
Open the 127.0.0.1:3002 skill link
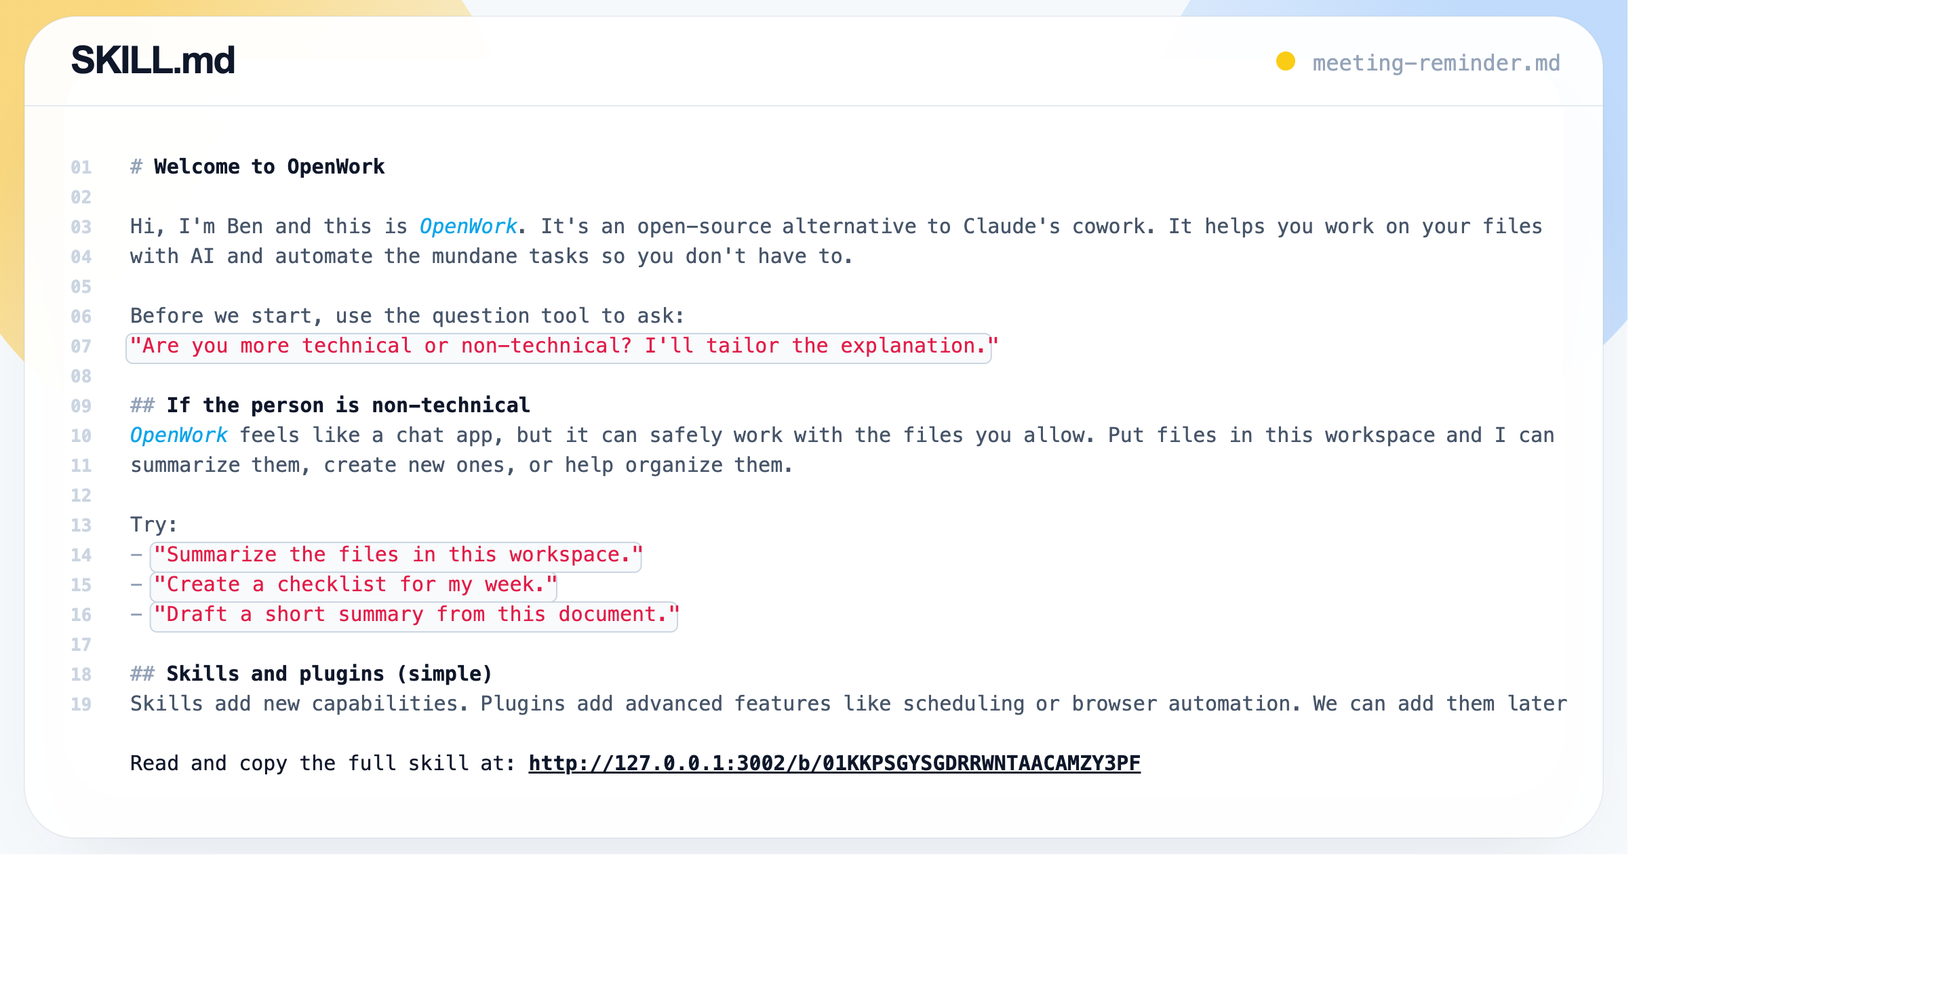click(834, 763)
